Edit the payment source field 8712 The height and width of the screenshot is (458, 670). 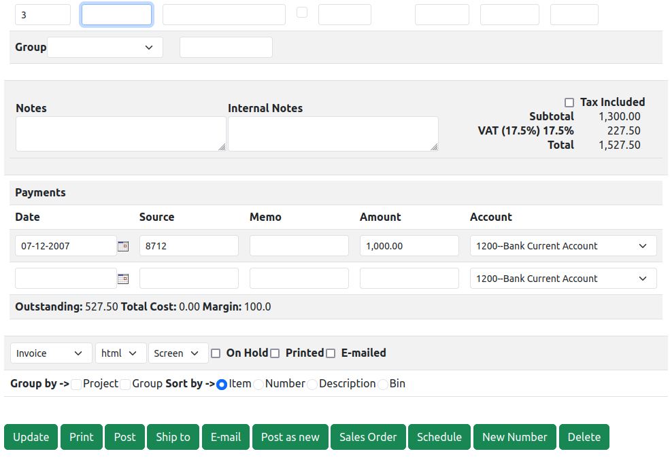pyautogui.click(x=189, y=246)
